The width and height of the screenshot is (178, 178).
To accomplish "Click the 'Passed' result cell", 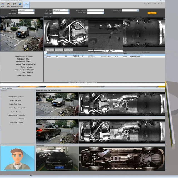I will [x=125, y=57].
